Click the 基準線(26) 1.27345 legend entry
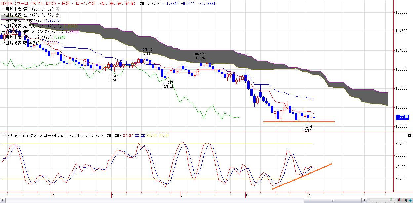Image resolution: width=413 pixels, height=203 pixels. (x=31, y=21)
